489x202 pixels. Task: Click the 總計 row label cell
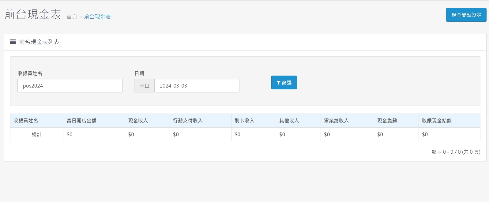(x=37, y=134)
